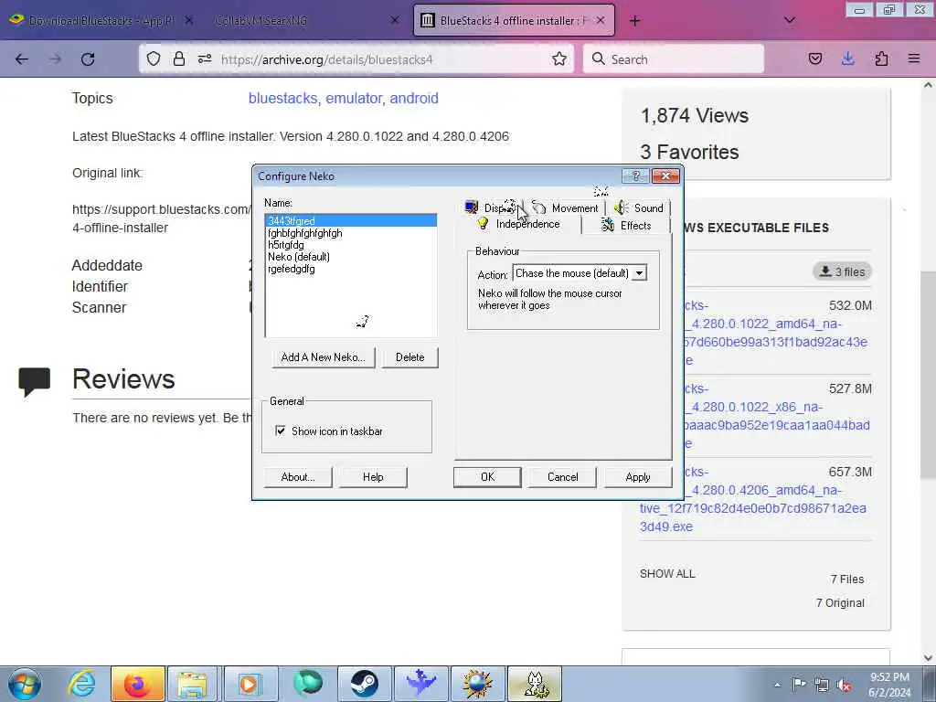Click SHOW ALL files link
Viewport: 936px width, 702px height.
667,574
